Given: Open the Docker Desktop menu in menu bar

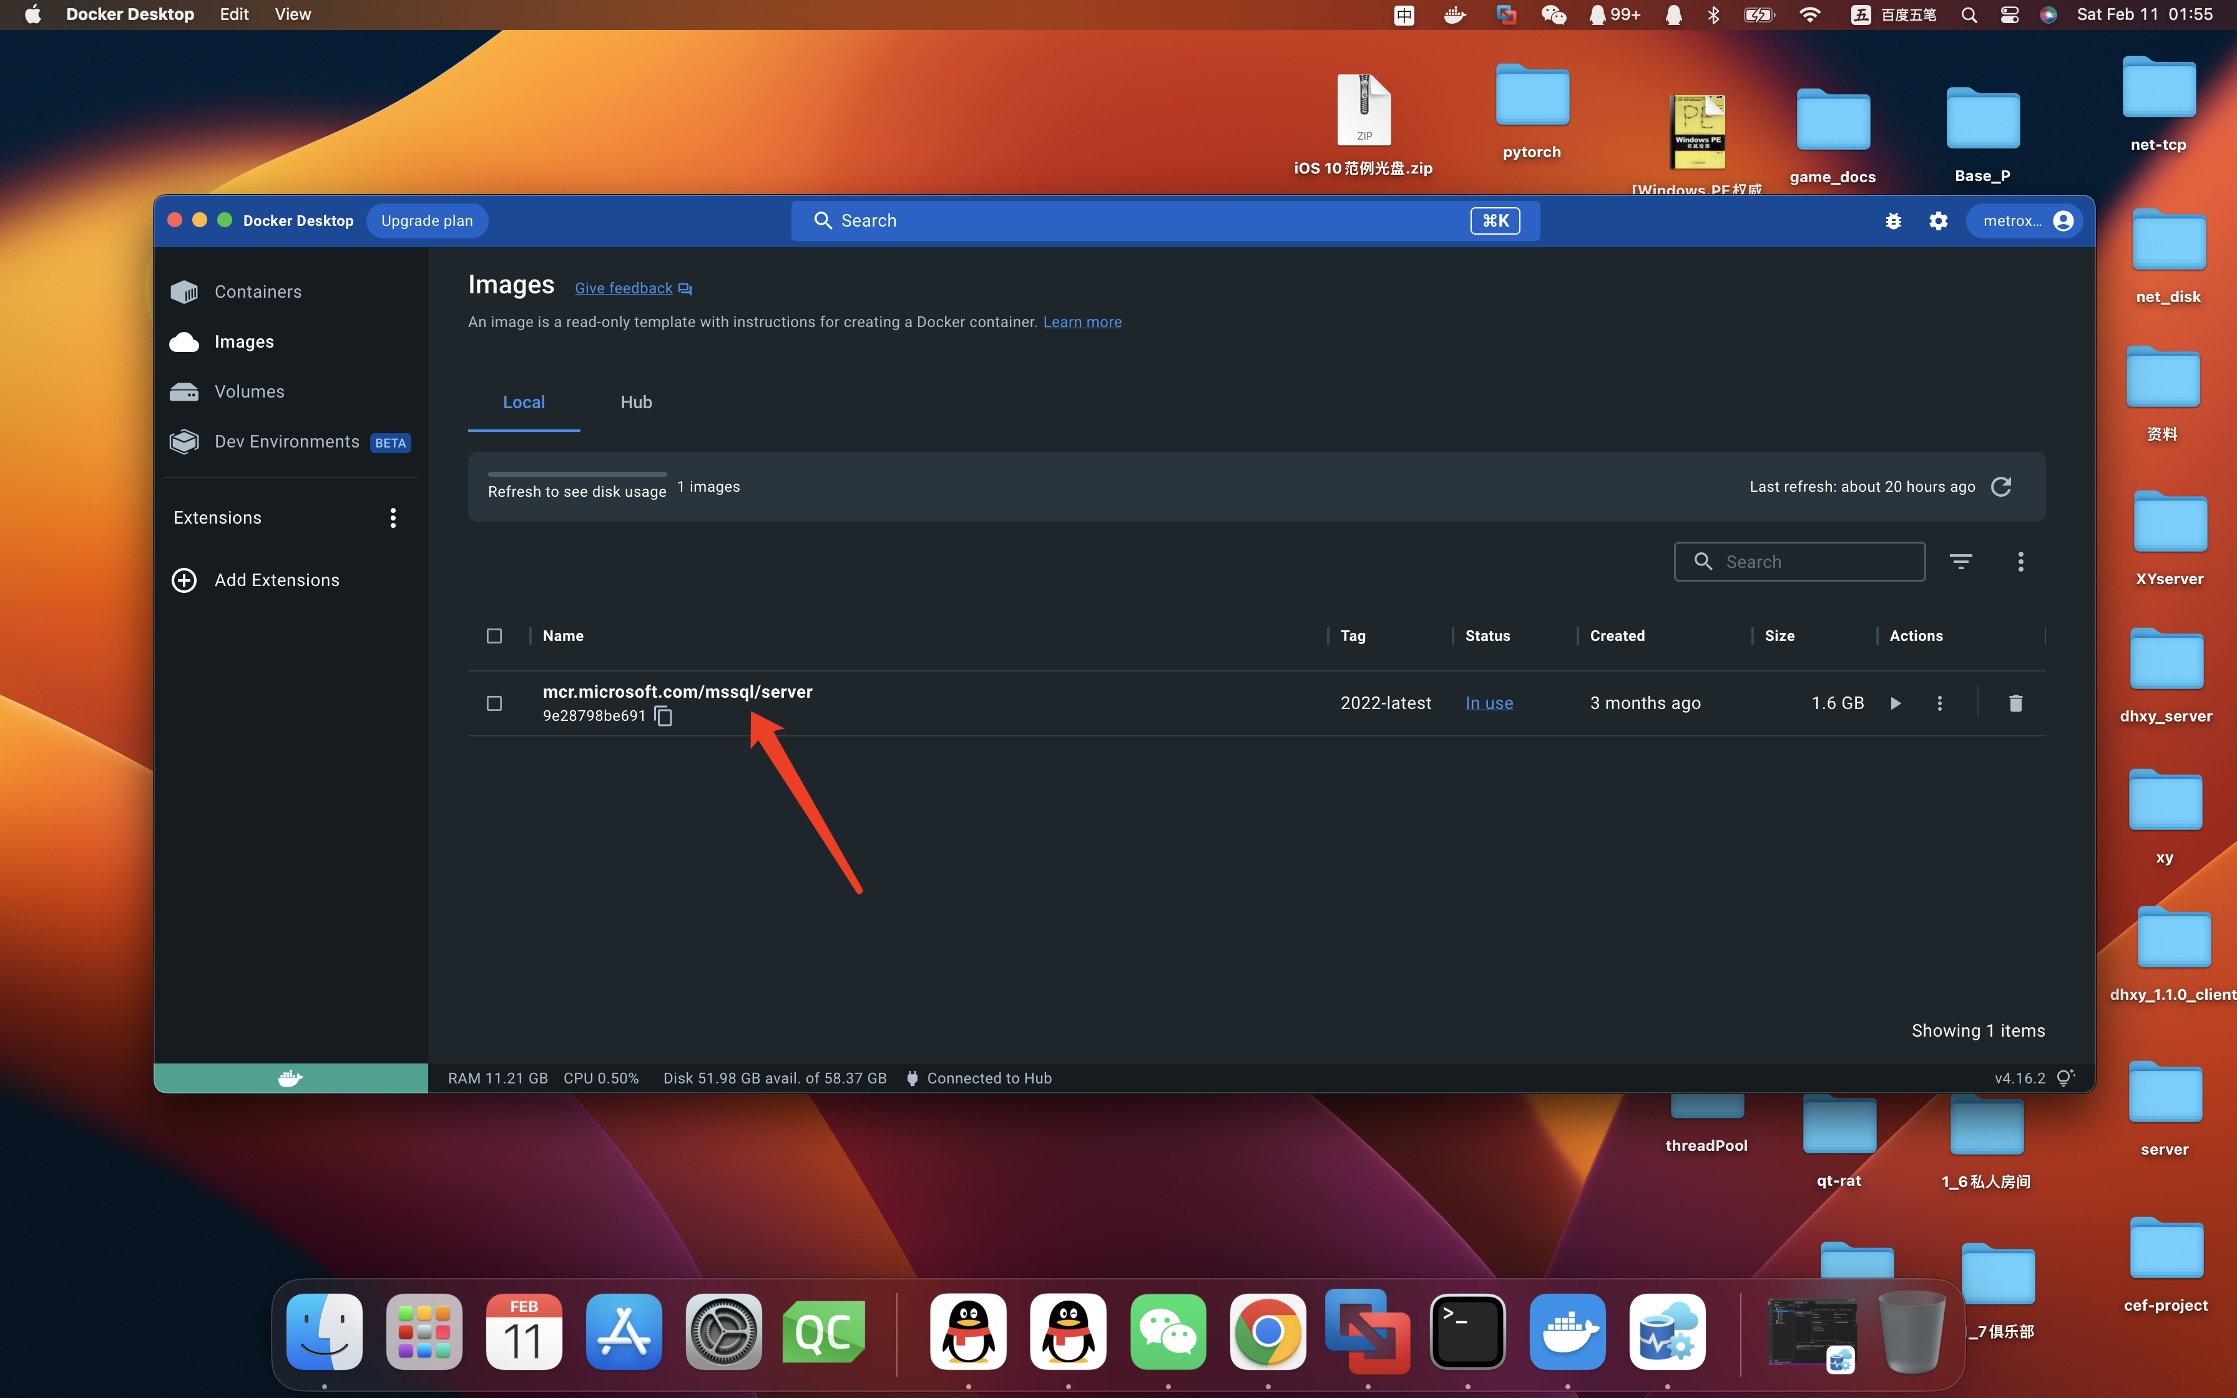Looking at the screenshot, I should (130, 14).
